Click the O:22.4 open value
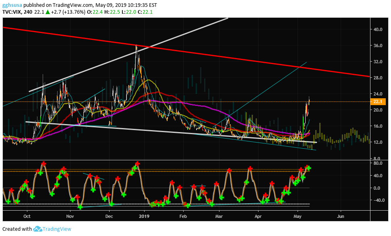The height and width of the screenshot is (236, 391). [x=95, y=12]
